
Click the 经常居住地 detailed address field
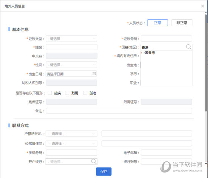(147, 143)
